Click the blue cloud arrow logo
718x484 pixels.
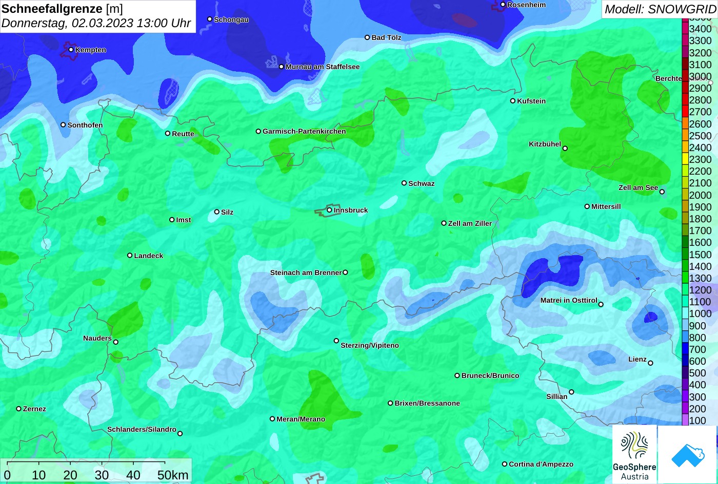(688, 454)
